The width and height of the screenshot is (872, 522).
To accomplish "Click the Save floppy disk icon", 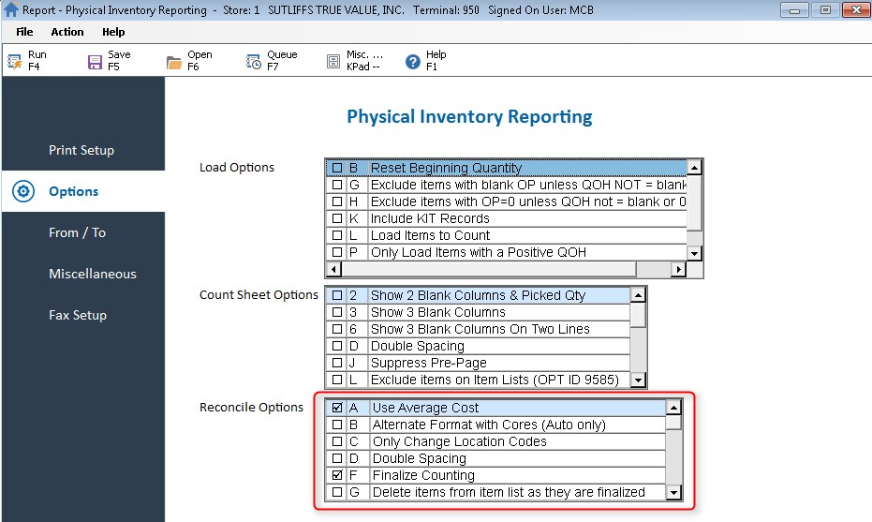I will pos(95,62).
